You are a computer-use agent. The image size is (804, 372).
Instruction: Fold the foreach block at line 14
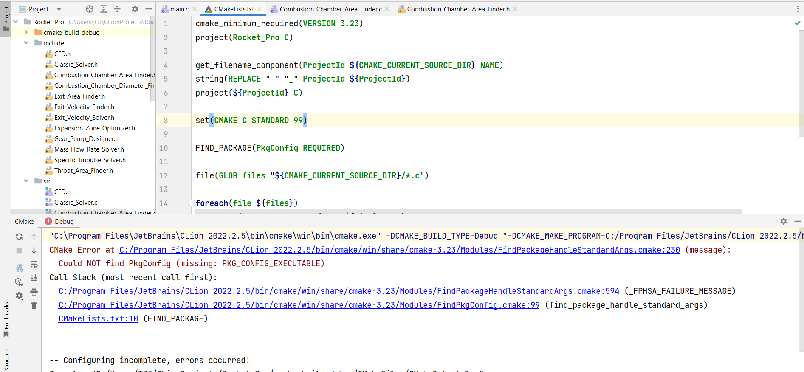tap(192, 203)
